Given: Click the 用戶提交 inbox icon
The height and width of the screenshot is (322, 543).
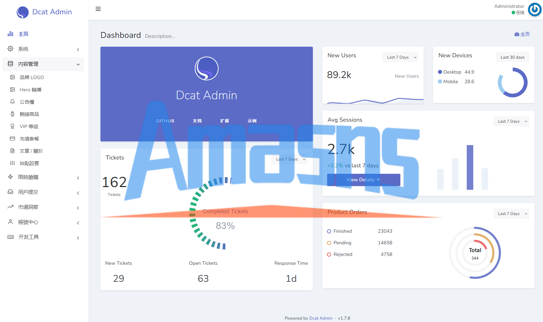Looking at the screenshot, I should [11, 192].
